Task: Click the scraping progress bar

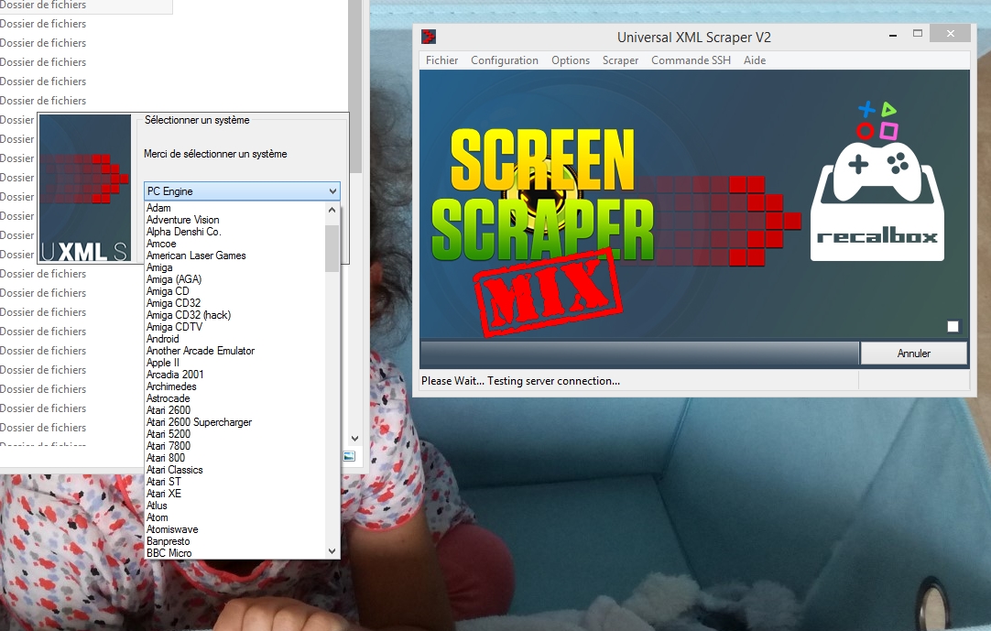Action: [x=639, y=354]
